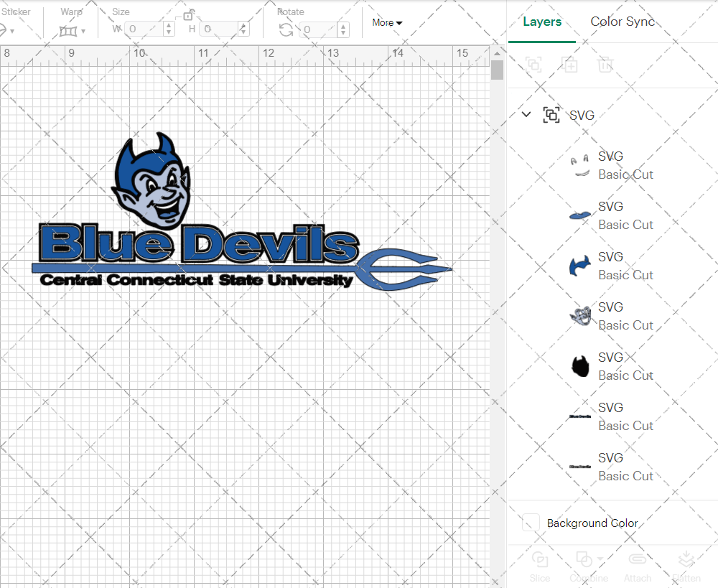Viewport: 718px width, 588px height.
Task: Click the Rotate reset icon
Action: (286, 29)
